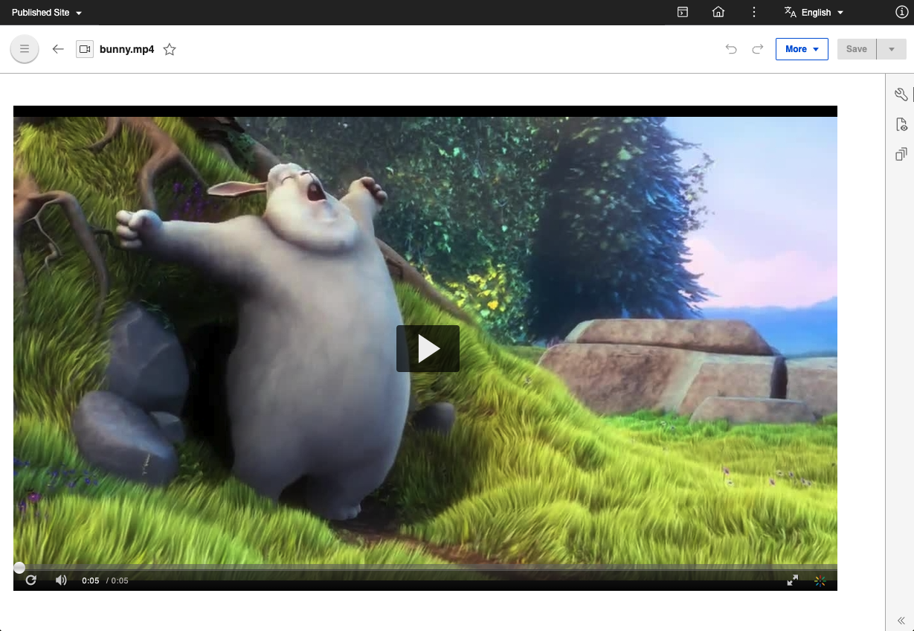Click the colorful player logo icon
The height and width of the screenshot is (631, 914).
820,580
